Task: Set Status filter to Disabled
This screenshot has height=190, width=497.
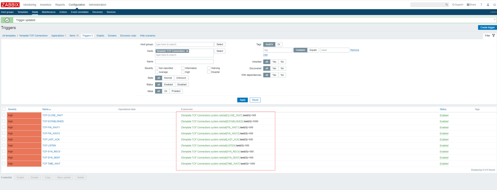Action: (x=182, y=85)
